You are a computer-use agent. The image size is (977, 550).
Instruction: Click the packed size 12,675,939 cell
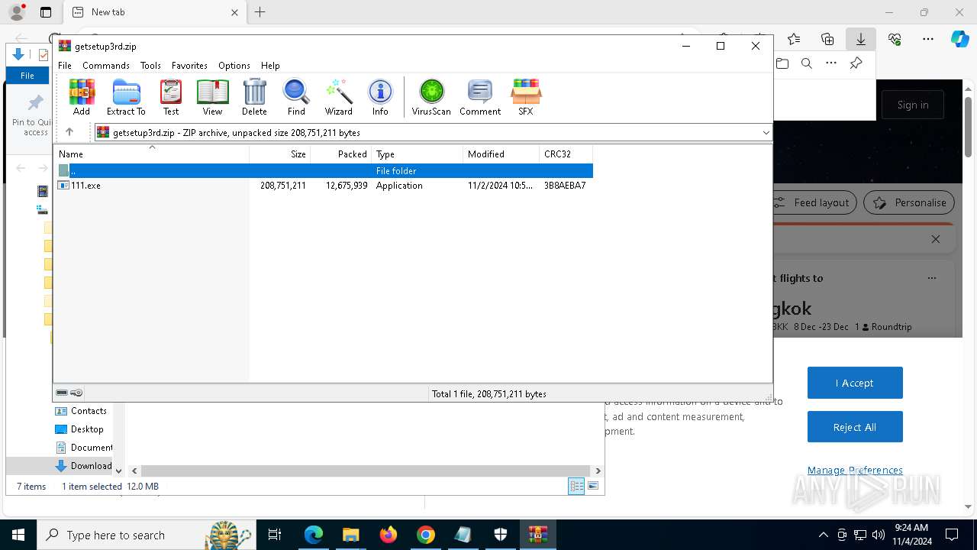[347, 186]
